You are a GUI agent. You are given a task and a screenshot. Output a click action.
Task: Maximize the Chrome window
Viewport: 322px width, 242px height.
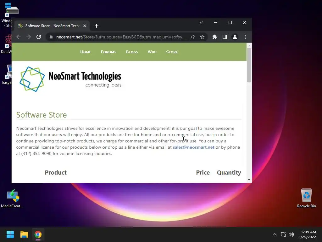click(x=230, y=22)
